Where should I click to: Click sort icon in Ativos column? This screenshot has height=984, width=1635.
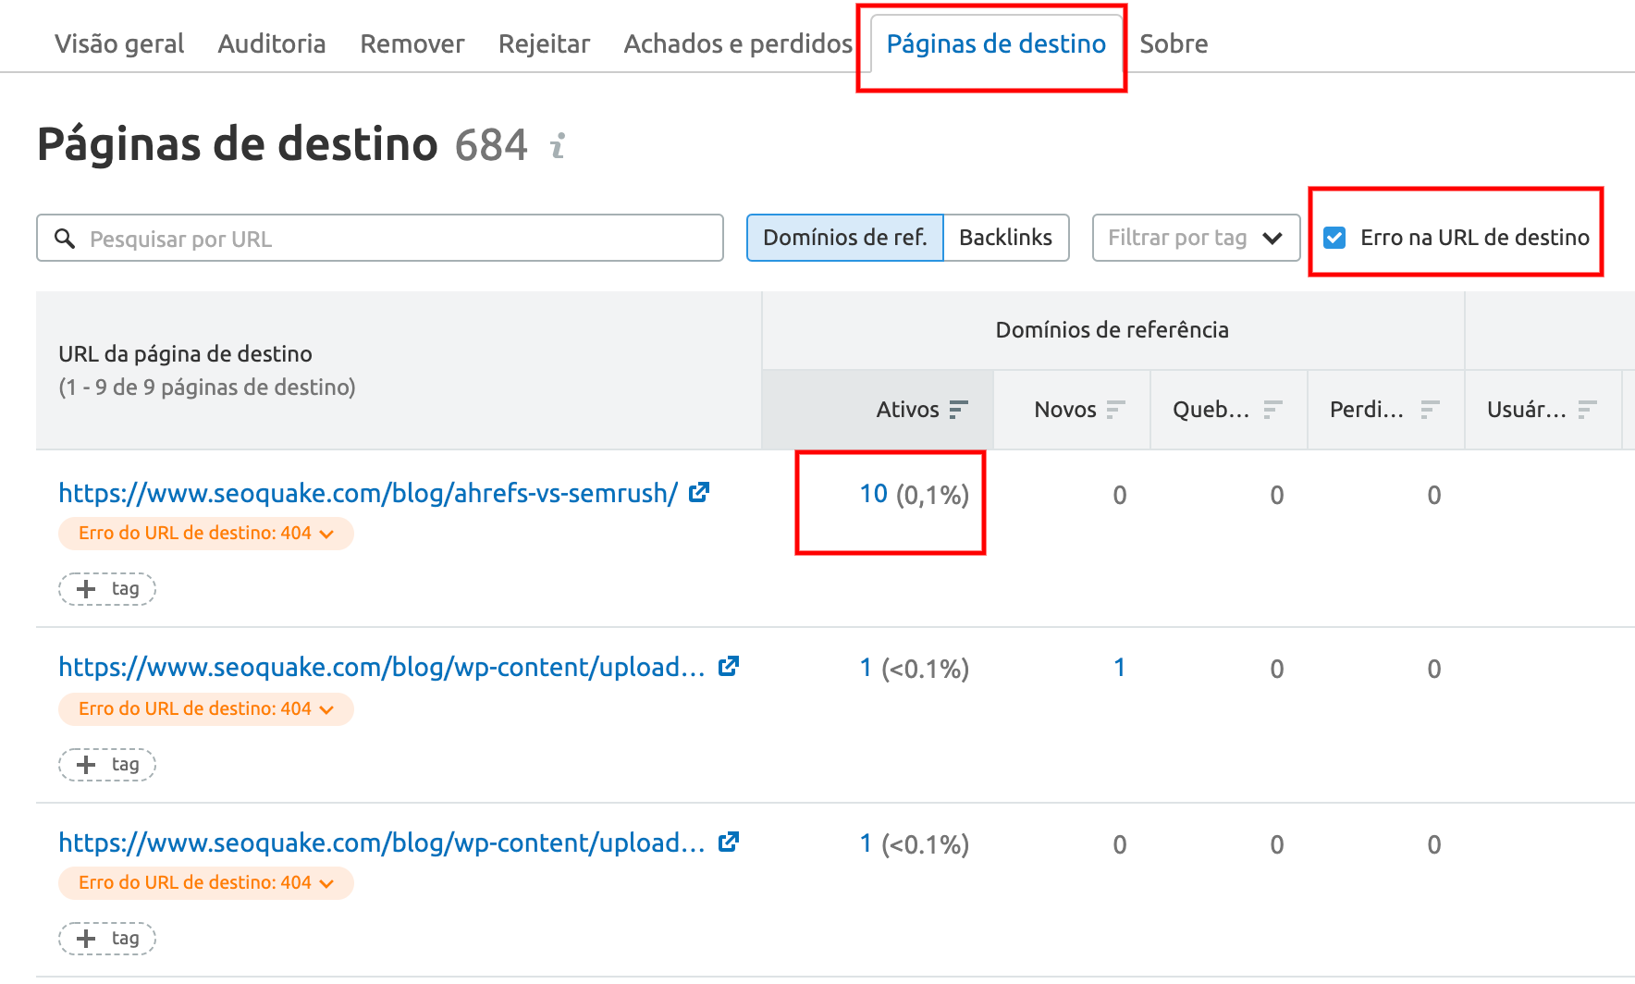pos(959,410)
